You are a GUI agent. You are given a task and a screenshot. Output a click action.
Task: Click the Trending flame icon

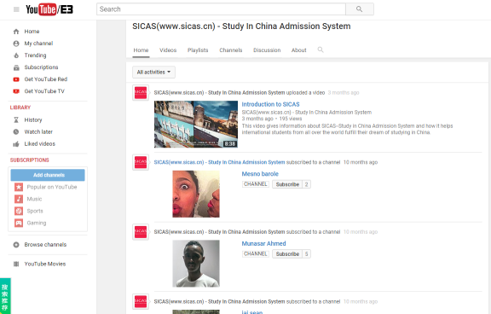[16, 55]
